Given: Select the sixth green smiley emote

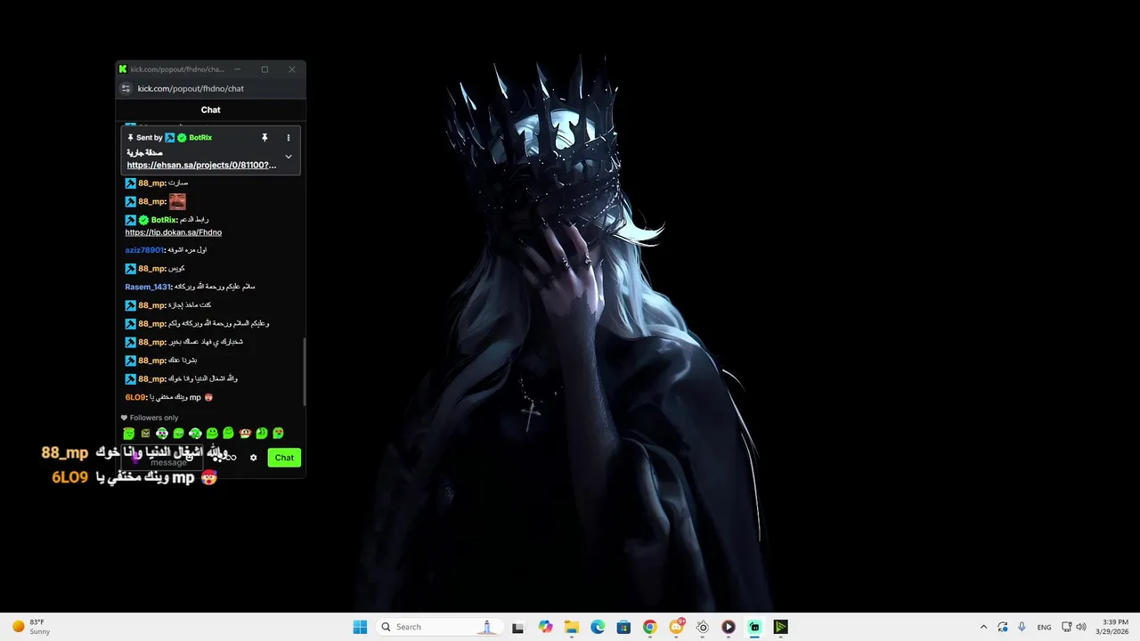Looking at the screenshot, I should point(212,434).
